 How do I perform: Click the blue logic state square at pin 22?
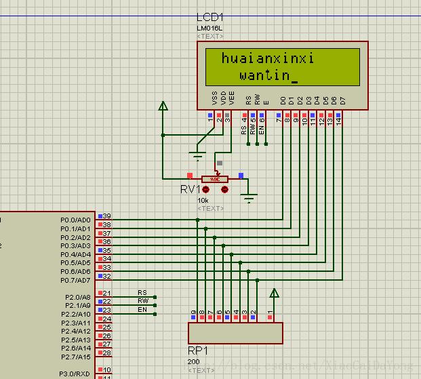pyautogui.click(x=100, y=302)
